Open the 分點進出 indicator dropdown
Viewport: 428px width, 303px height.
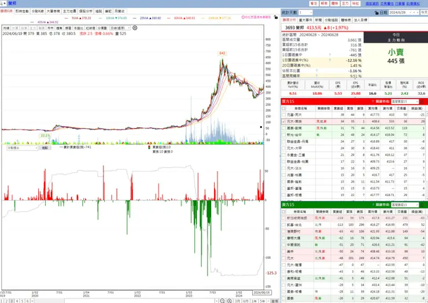point(23,147)
